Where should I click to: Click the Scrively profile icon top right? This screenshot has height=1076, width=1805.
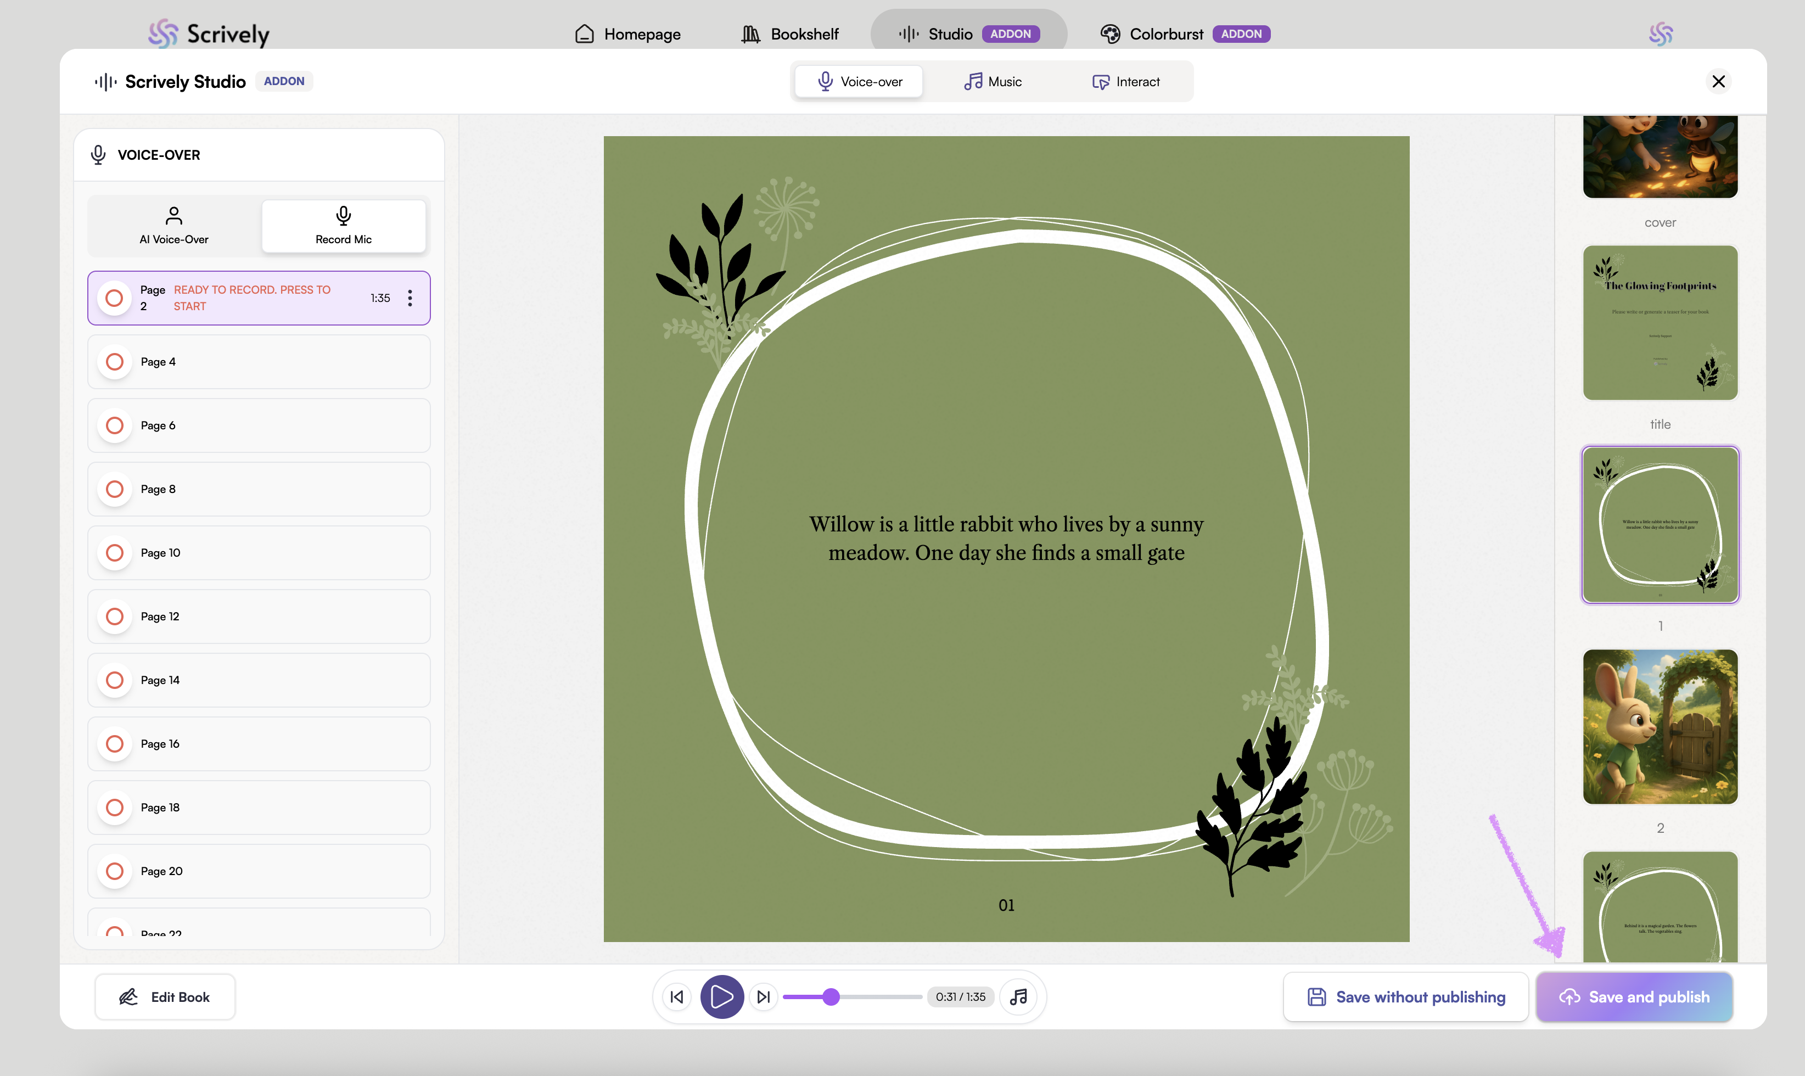tap(1661, 34)
